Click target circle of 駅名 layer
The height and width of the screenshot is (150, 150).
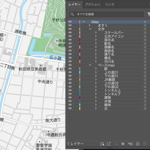[x=145, y=43]
